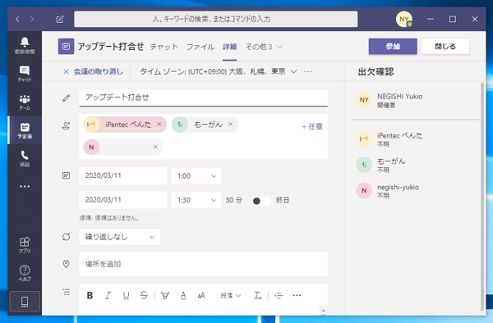Open the NY profile avatar menu
The image size is (493, 323).
404,20
